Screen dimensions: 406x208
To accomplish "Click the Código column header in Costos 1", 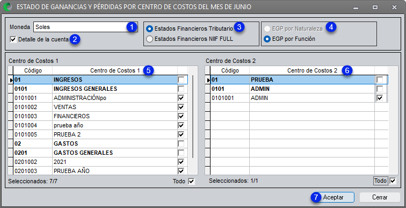I will point(33,70).
